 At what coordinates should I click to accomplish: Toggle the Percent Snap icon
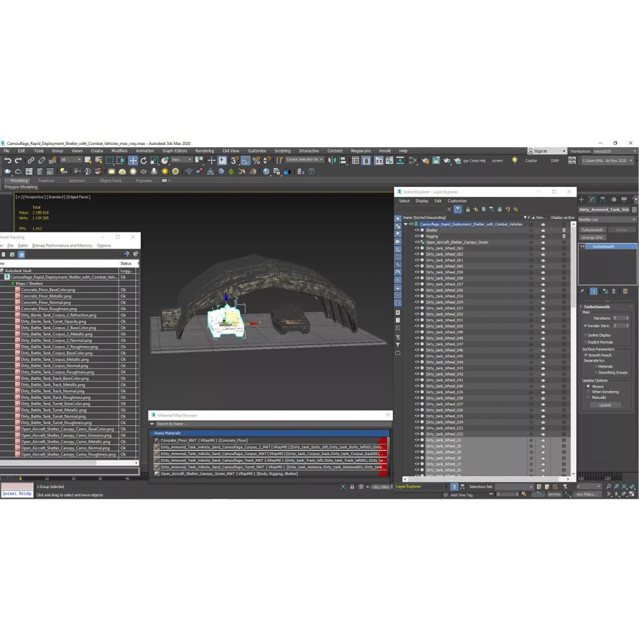point(256,160)
